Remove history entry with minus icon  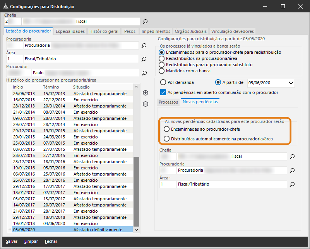tap(146, 104)
